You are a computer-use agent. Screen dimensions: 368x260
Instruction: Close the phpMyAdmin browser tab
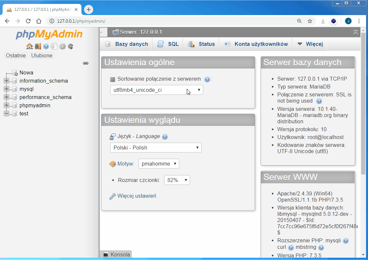tap(76, 10)
